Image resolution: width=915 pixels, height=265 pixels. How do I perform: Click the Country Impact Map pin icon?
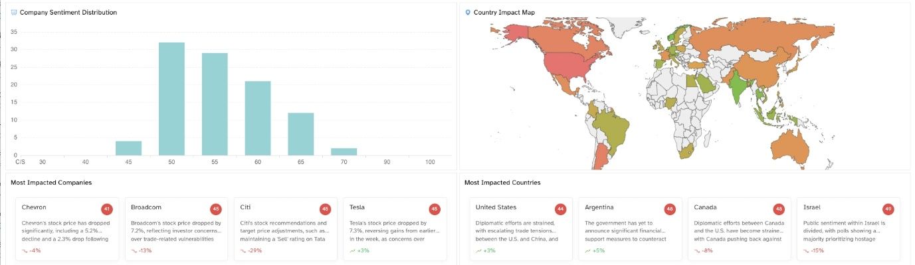tap(468, 13)
